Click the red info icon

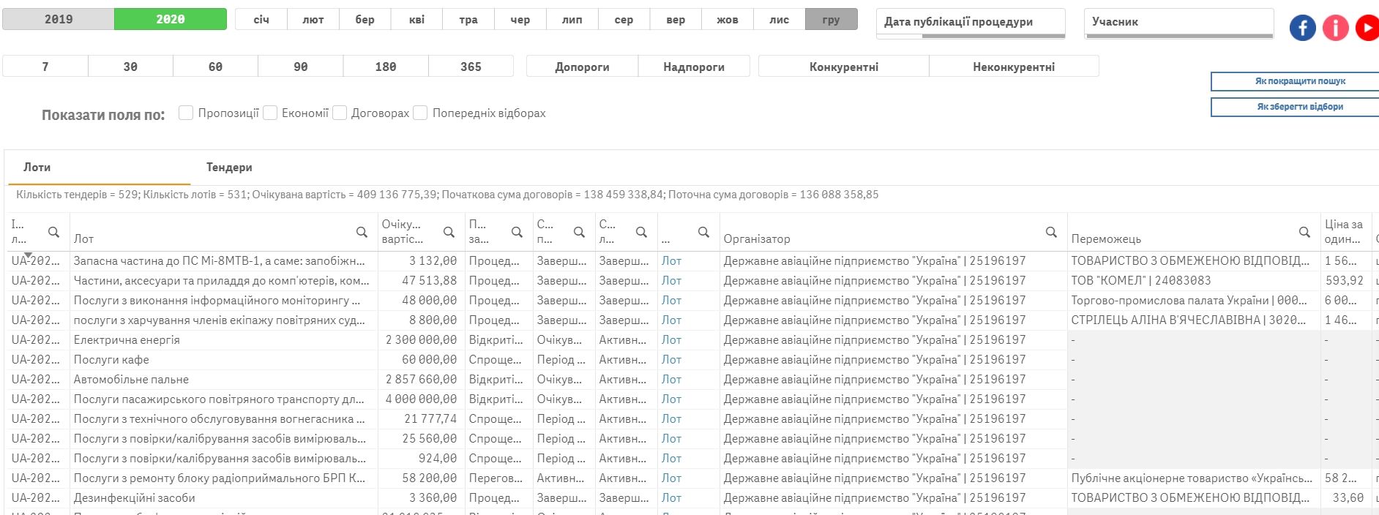[1335, 28]
